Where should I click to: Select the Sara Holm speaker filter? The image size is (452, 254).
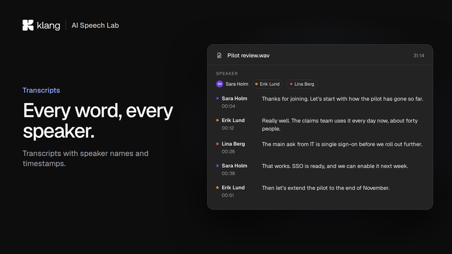pyautogui.click(x=232, y=84)
